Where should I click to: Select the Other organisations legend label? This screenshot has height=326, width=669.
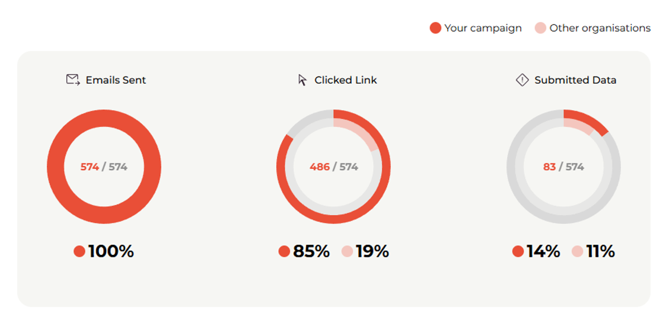(x=600, y=28)
